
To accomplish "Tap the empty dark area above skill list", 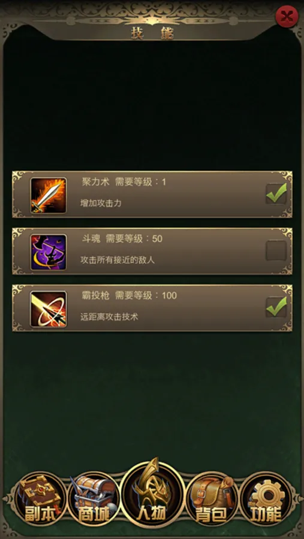I will click(152, 107).
